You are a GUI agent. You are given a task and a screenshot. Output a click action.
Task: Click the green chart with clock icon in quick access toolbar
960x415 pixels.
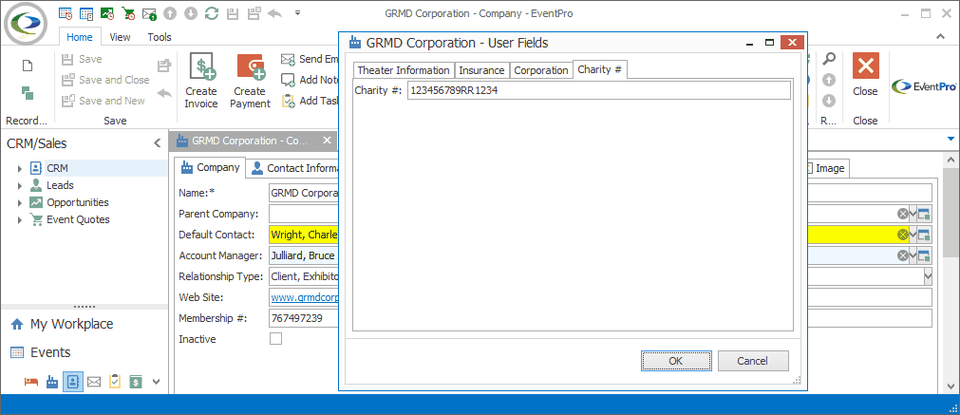(107, 13)
